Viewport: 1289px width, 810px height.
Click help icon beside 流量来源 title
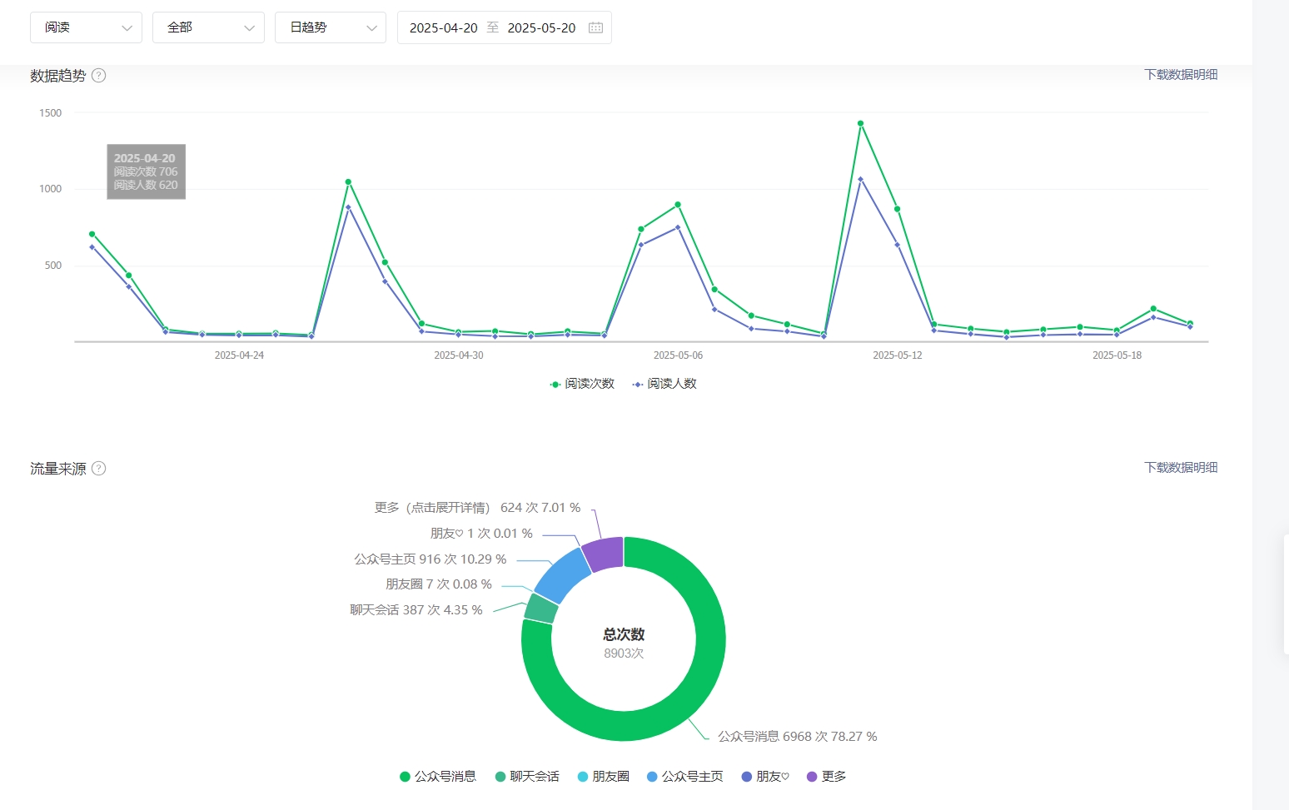[98, 469]
